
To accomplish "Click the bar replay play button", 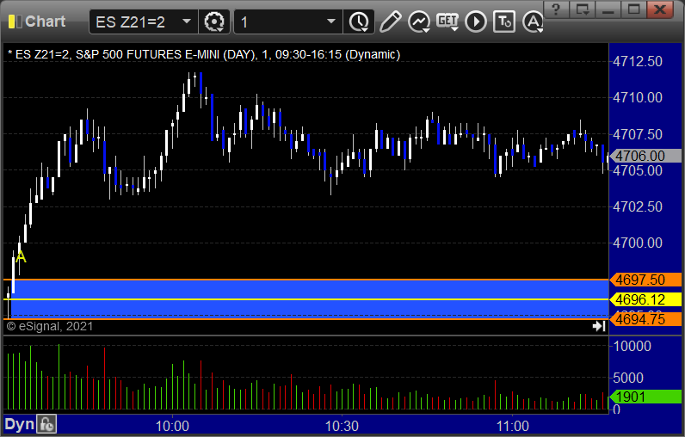I will point(476,22).
